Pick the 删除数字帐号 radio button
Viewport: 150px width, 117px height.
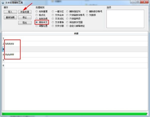pos(94,12)
